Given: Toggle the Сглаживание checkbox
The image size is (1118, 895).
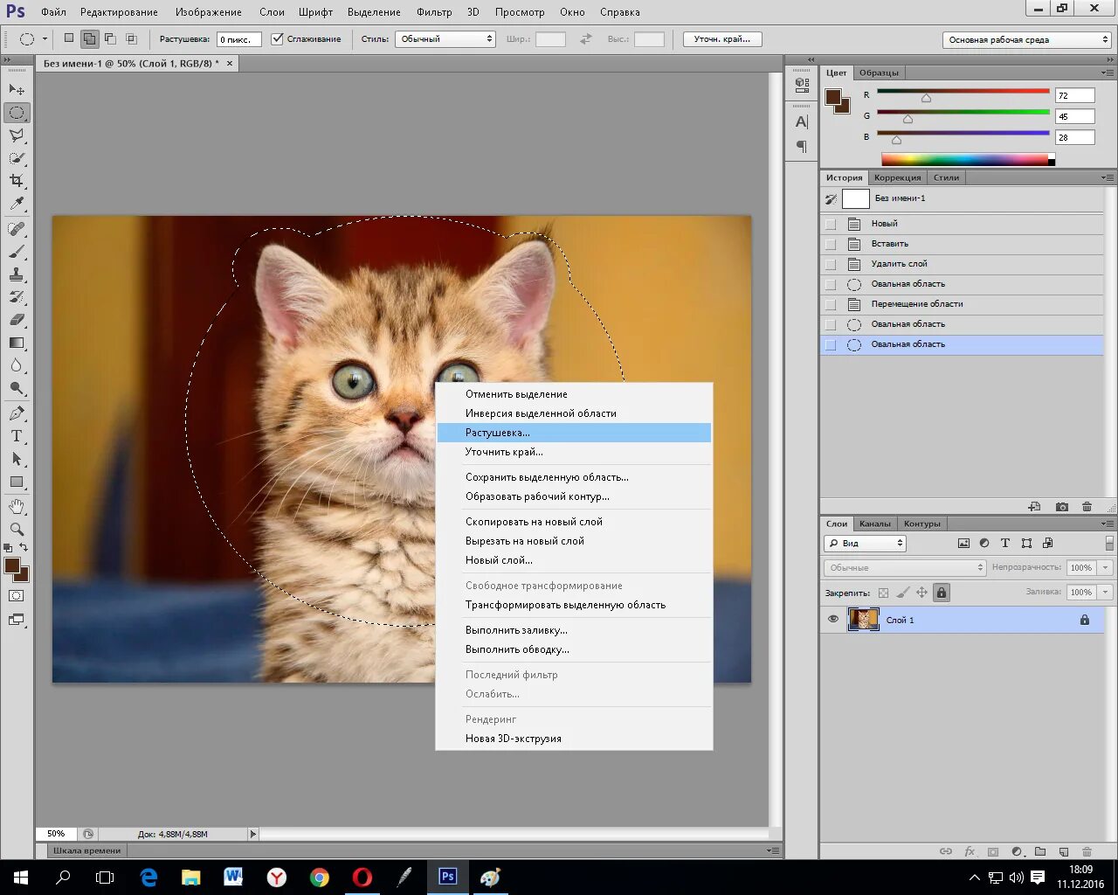Looking at the screenshot, I should point(277,39).
